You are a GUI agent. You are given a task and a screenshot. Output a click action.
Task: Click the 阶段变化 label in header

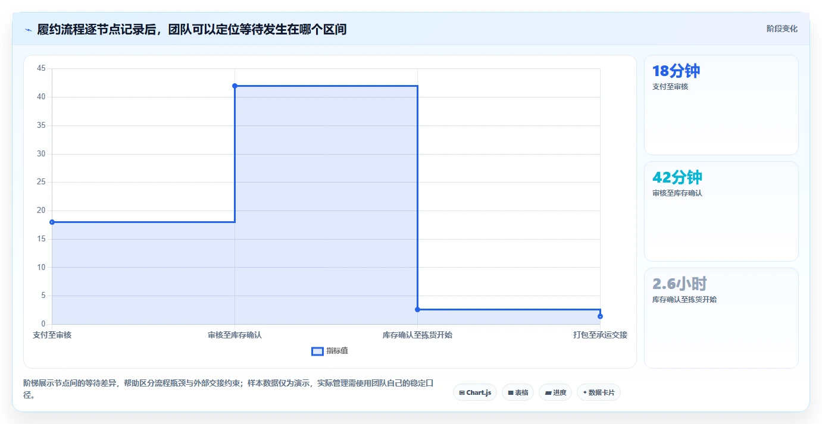point(782,29)
